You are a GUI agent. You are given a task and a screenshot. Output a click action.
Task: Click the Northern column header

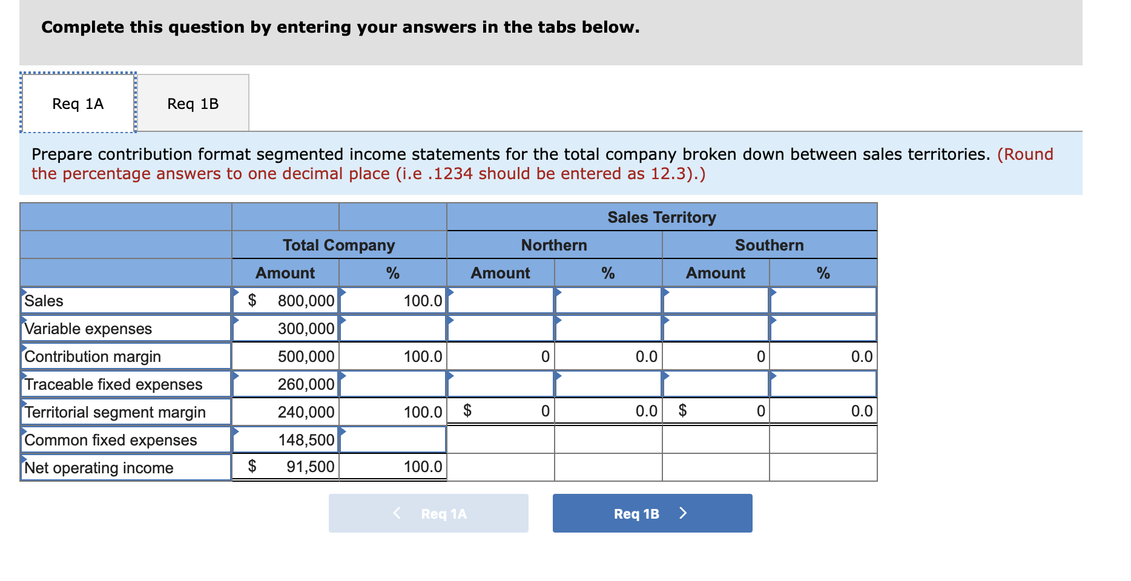coord(555,245)
